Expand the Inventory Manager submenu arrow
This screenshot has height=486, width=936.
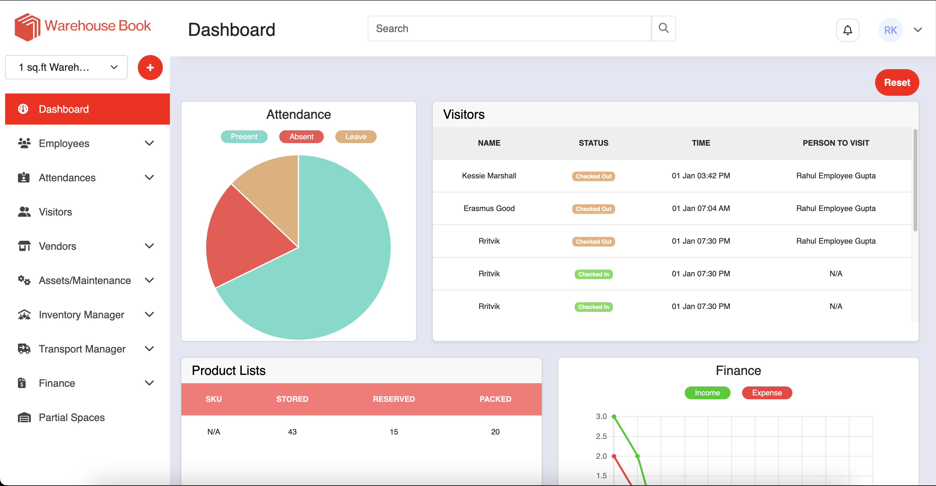tap(149, 314)
